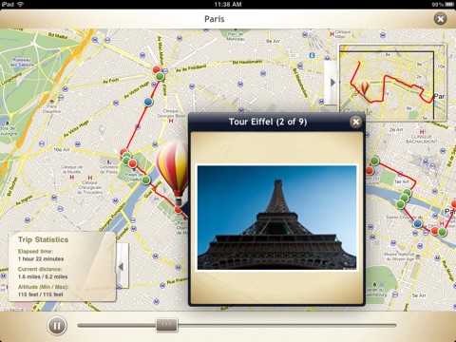Click the mini map balloon icon
The height and width of the screenshot is (342, 456).
pyautogui.click(x=364, y=87)
